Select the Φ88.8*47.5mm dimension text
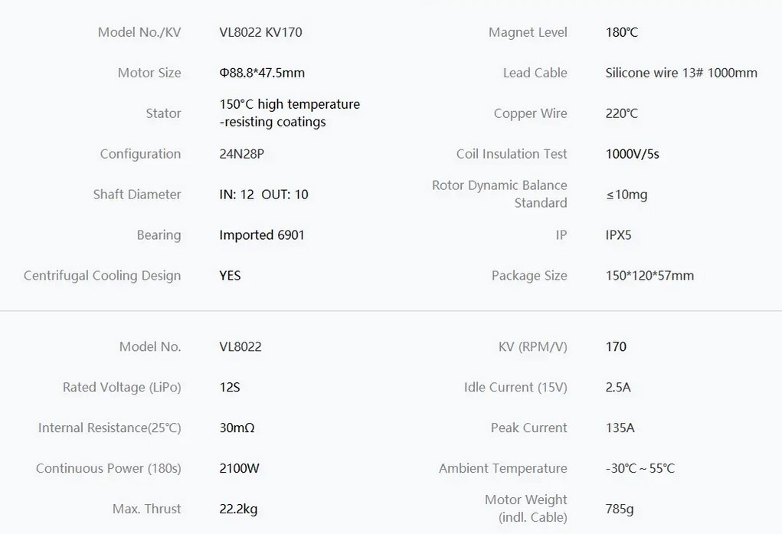This screenshot has width=782, height=534. [262, 73]
